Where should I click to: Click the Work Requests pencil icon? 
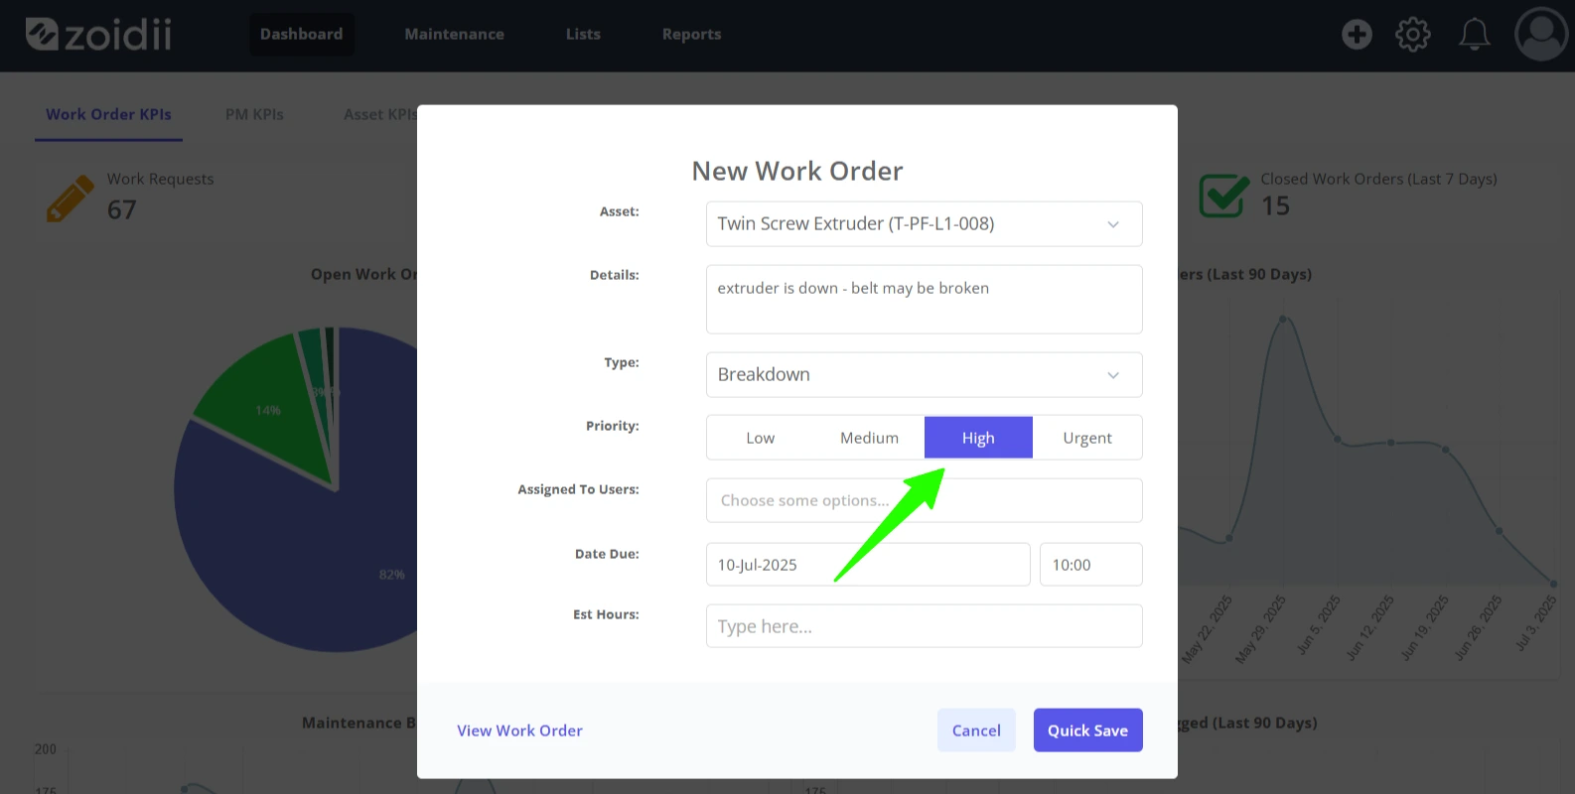click(70, 198)
